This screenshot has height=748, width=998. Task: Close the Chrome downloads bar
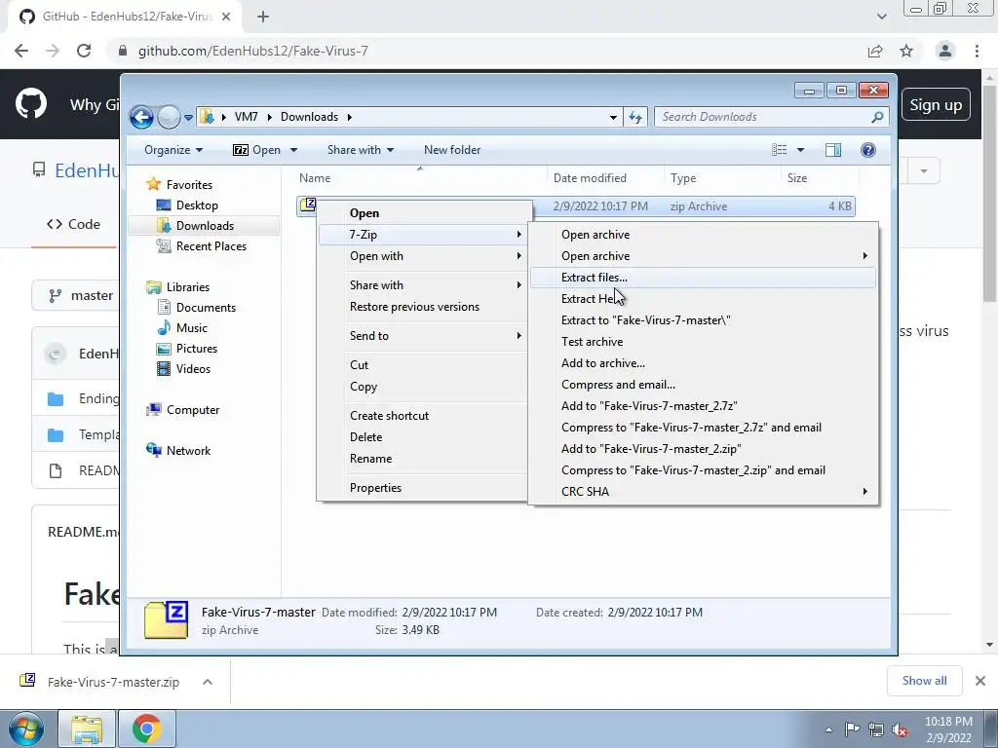pyautogui.click(x=980, y=681)
